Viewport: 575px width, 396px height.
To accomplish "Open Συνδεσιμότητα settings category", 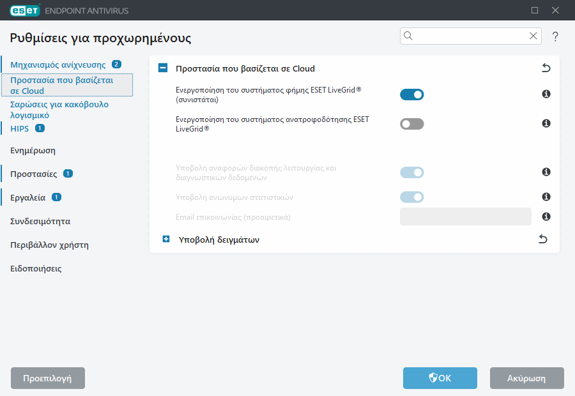I will point(40,222).
